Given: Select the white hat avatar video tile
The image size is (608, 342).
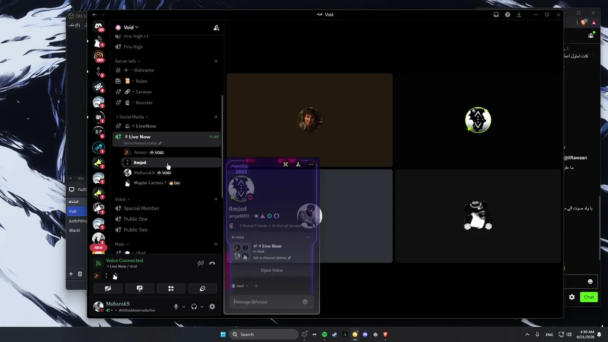Looking at the screenshot, I should tap(478, 216).
